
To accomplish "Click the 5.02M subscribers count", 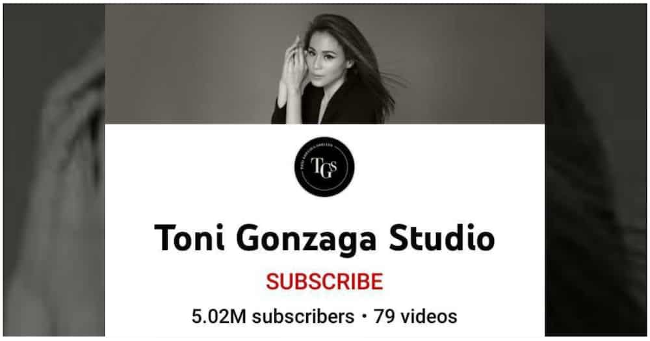I will (x=272, y=316).
